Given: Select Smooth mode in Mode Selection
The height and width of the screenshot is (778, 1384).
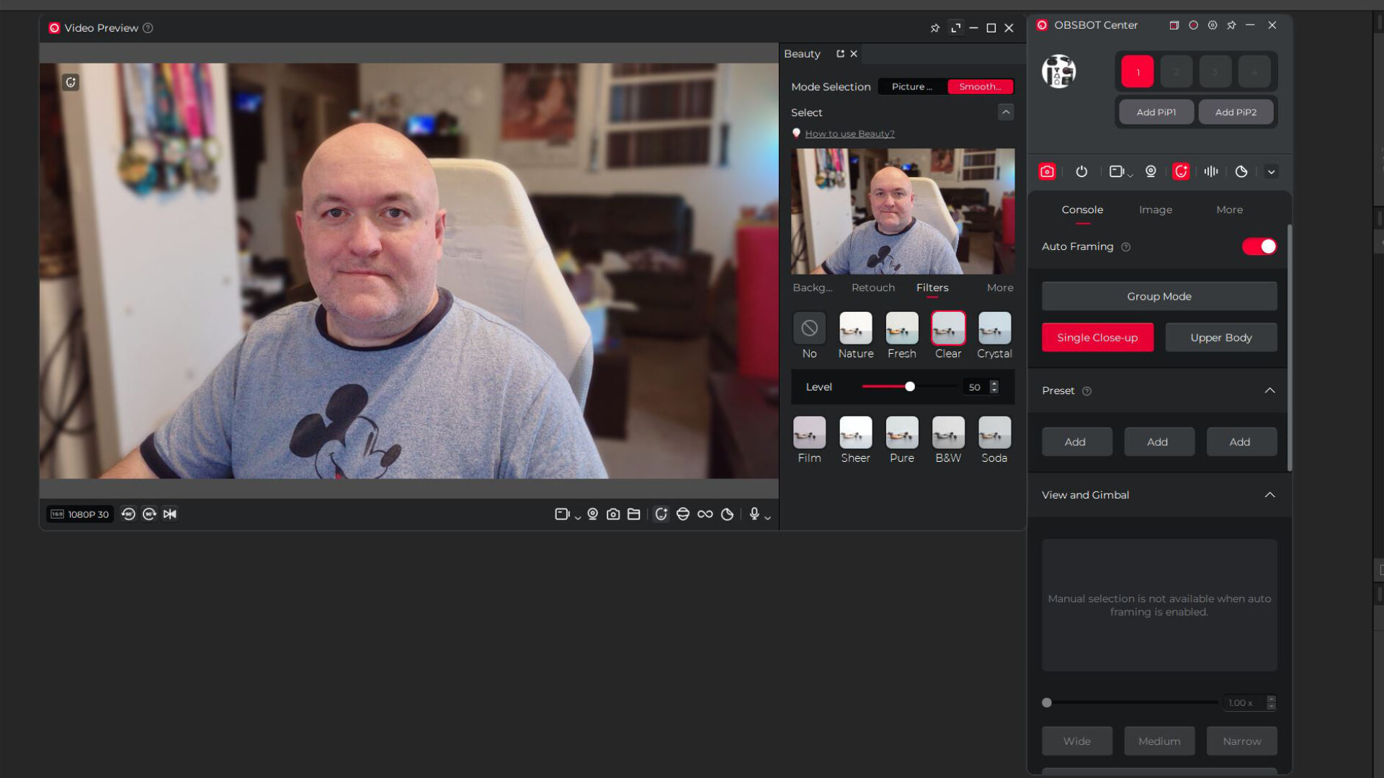Looking at the screenshot, I should [981, 86].
